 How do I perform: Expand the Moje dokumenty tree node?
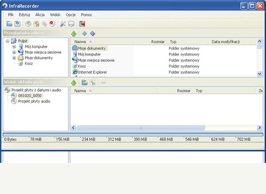[x=14, y=58]
